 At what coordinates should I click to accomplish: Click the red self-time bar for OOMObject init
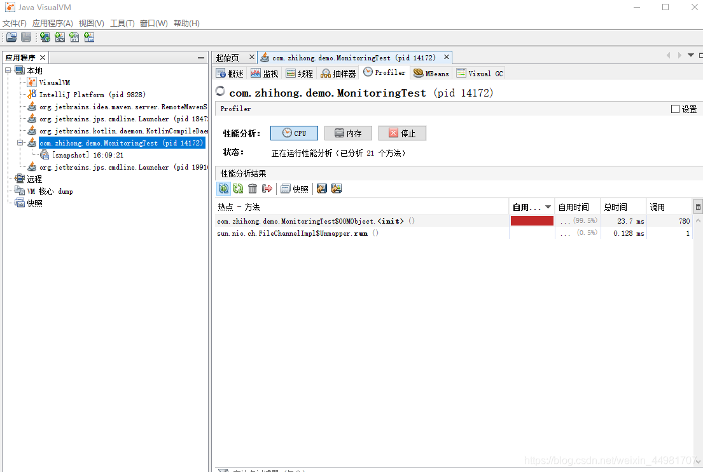[532, 221]
